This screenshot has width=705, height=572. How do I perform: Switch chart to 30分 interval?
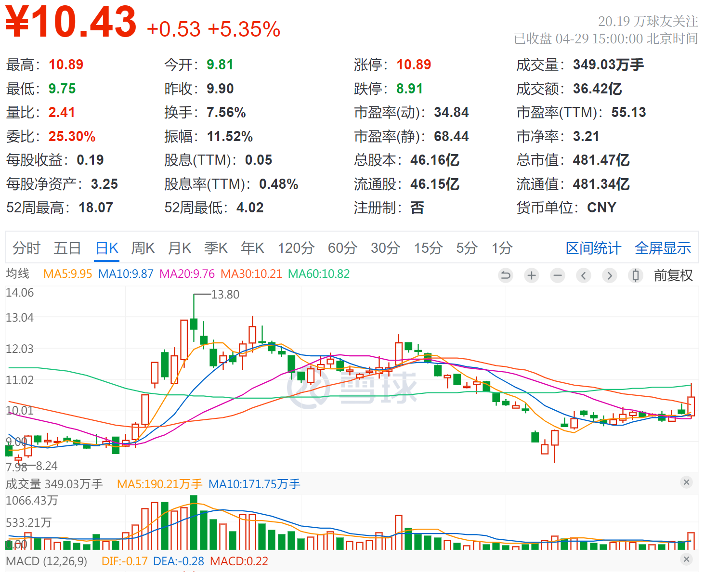pyautogui.click(x=385, y=248)
